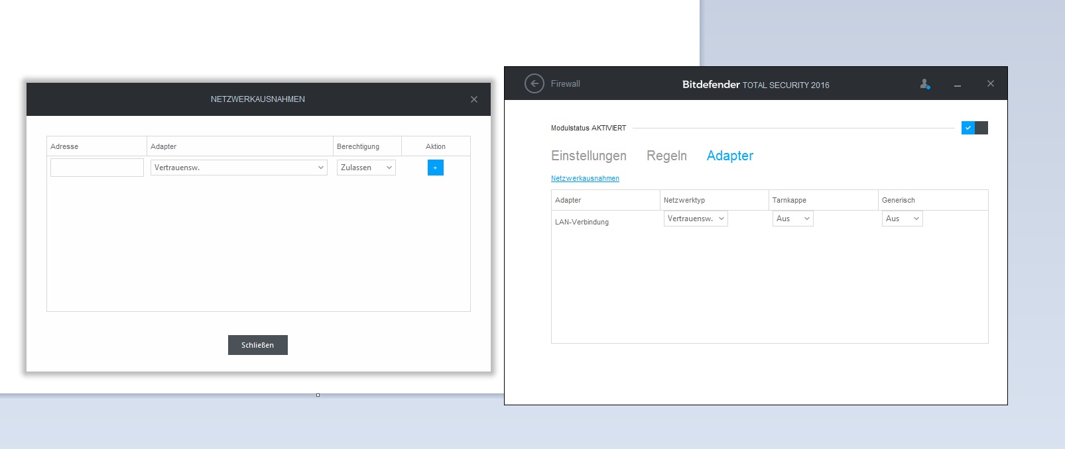Click the Adapter column header in Netzwerkausnahmen

click(240, 146)
